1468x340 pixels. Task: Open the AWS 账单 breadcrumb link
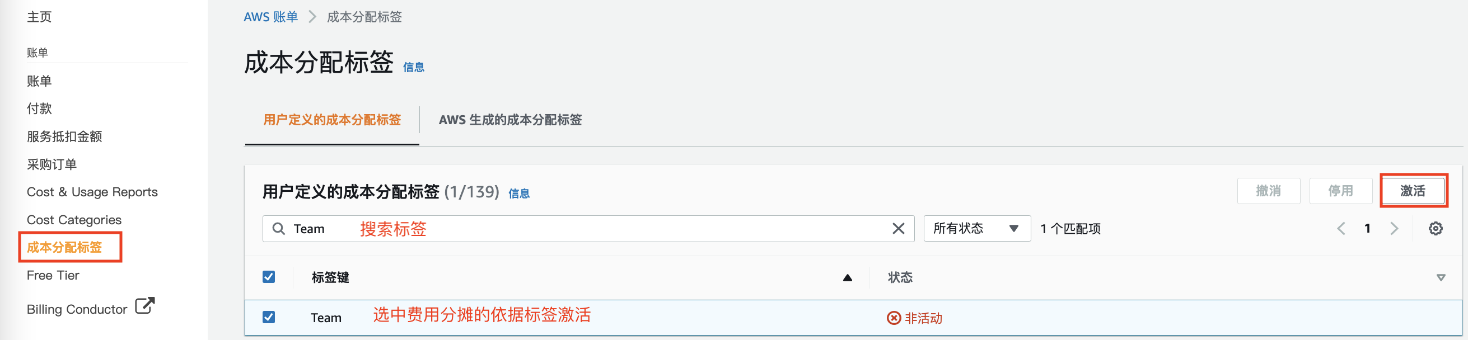click(x=270, y=17)
